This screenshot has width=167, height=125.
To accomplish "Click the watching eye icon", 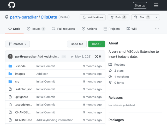I will pos(110,77).
